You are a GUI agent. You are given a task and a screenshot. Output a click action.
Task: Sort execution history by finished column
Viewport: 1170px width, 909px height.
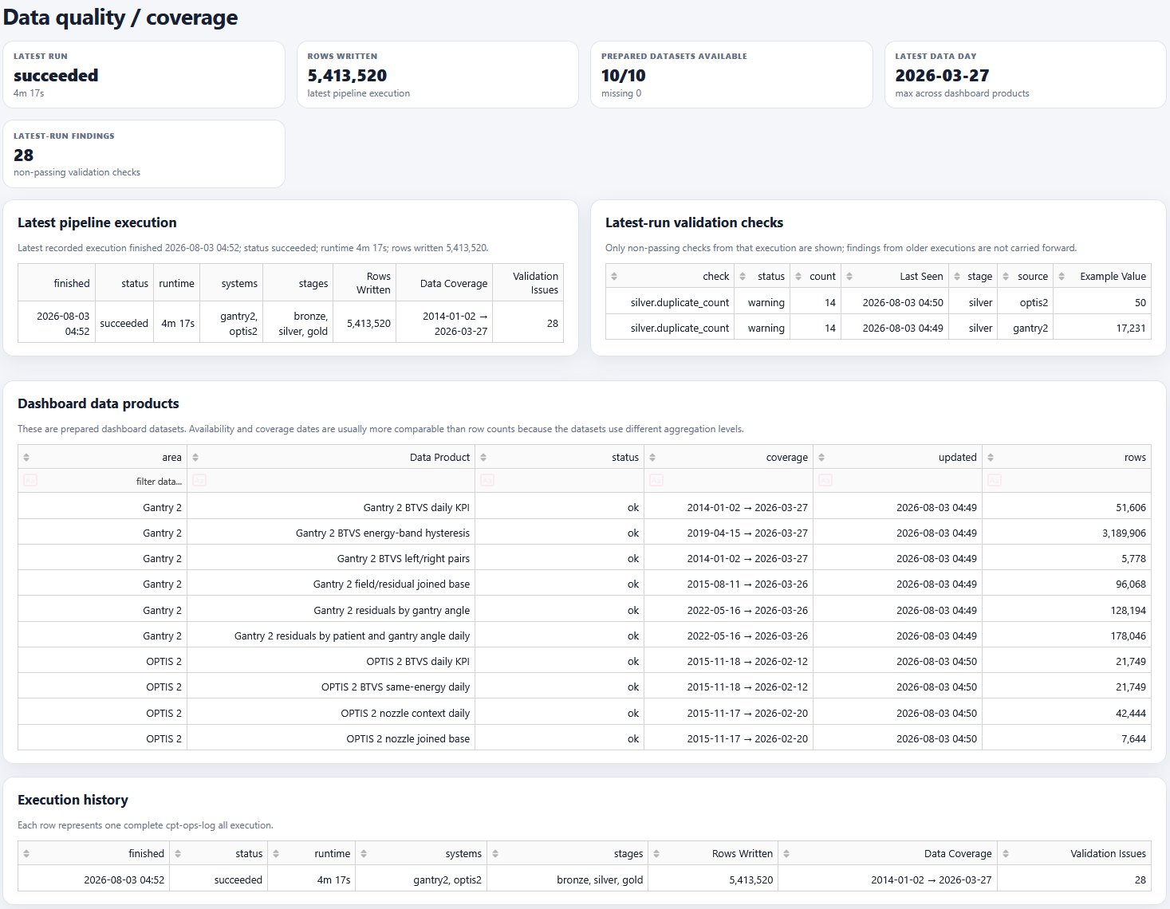(x=26, y=854)
